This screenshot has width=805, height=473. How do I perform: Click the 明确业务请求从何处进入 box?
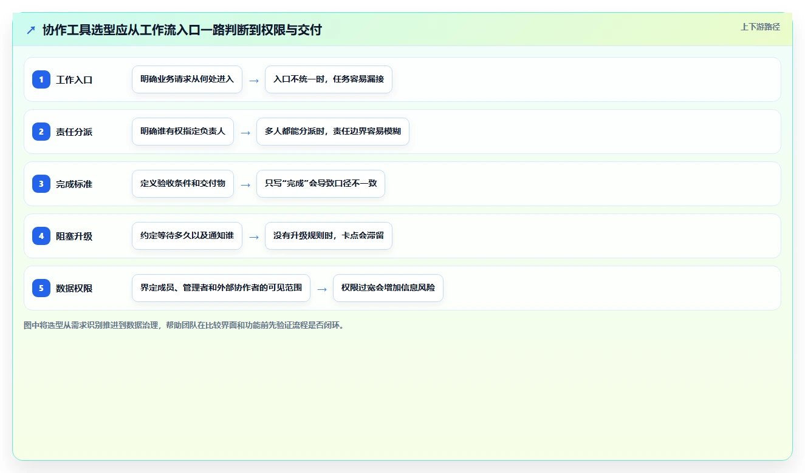(187, 79)
